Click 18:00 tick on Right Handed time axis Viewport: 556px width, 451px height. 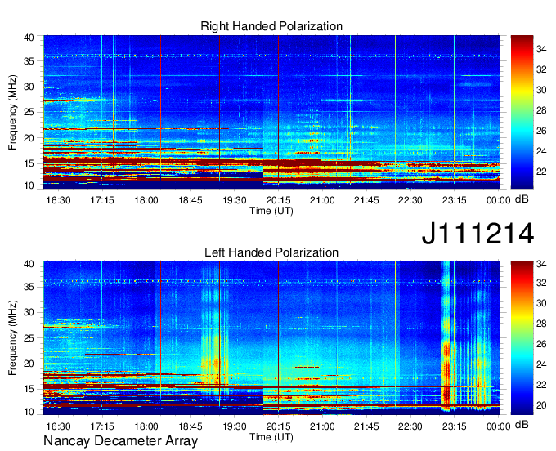point(146,200)
